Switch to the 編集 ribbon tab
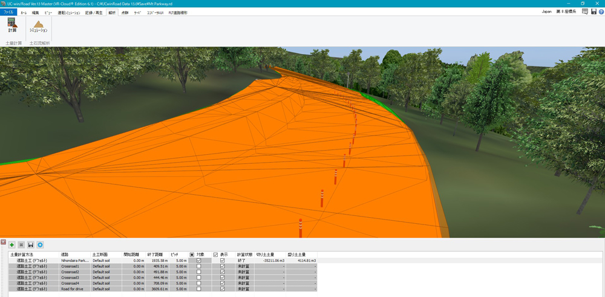The image size is (605, 297). pyautogui.click(x=35, y=13)
